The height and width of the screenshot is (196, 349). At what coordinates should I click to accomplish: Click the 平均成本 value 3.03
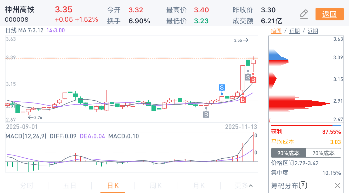(336, 142)
